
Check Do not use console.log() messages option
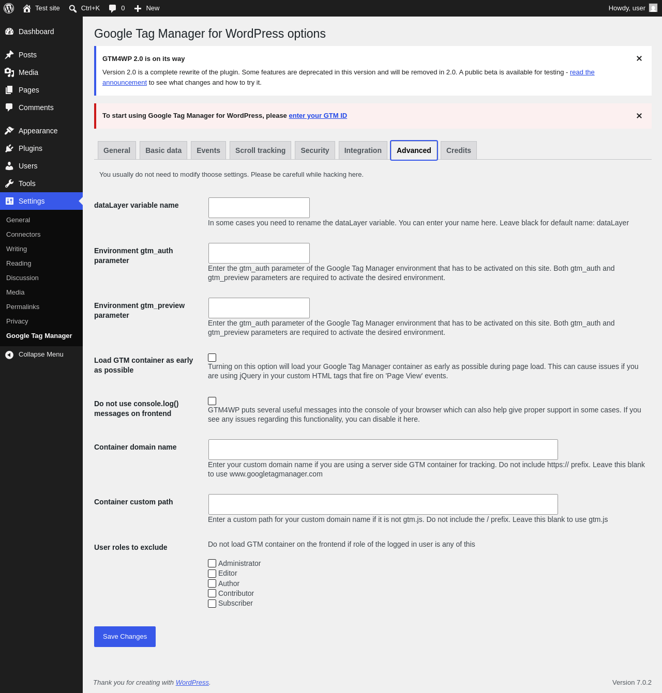click(x=212, y=401)
